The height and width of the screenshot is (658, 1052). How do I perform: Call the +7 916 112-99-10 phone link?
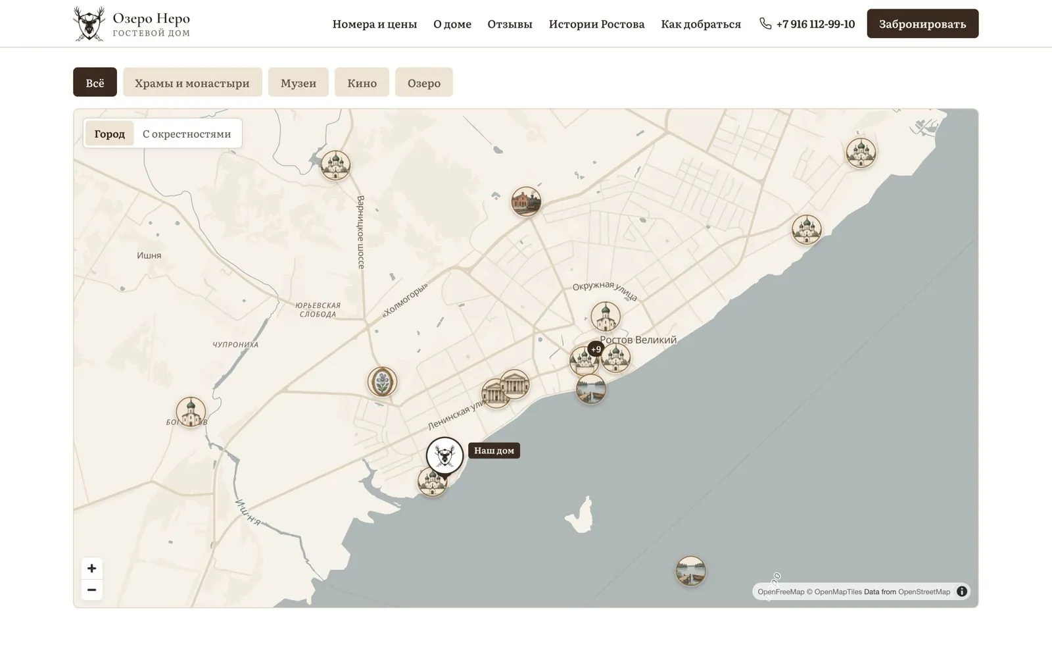click(807, 24)
